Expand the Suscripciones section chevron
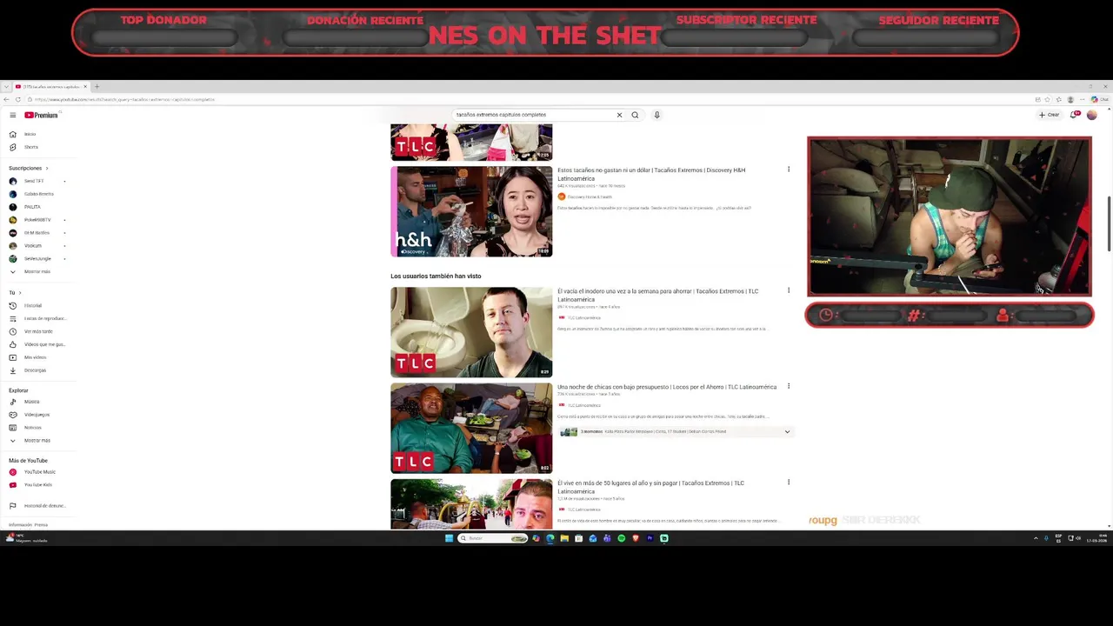1113x626 pixels. tap(46, 168)
